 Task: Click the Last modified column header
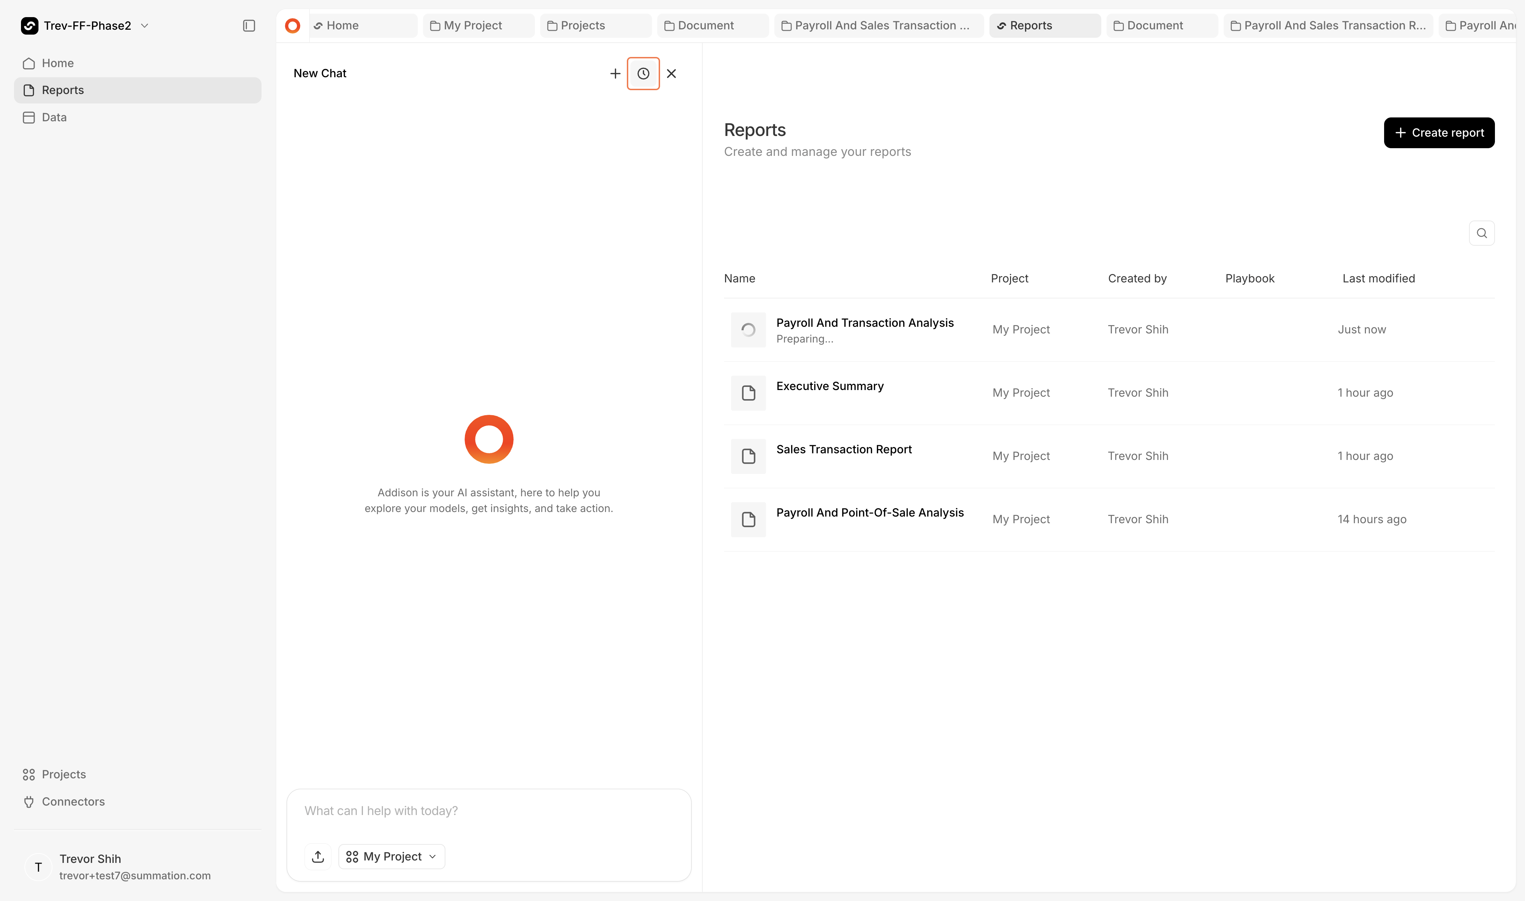pyautogui.click(x=1379, y=279)
